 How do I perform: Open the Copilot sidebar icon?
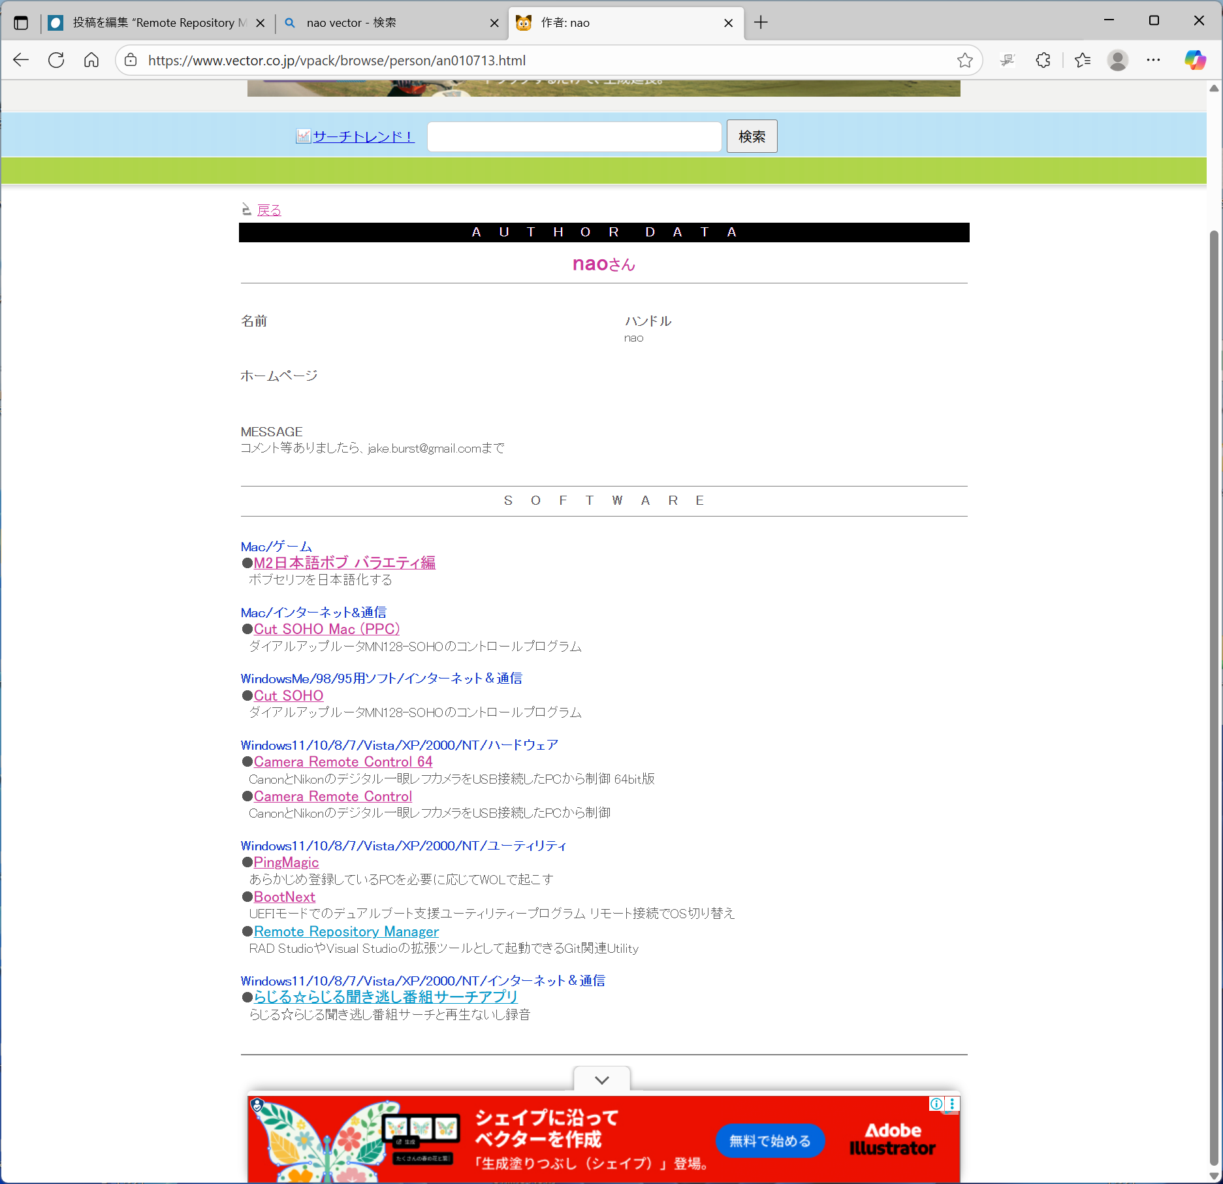point(1195,60)
